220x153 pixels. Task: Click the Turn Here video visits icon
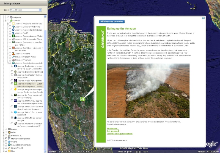point(13,48)
